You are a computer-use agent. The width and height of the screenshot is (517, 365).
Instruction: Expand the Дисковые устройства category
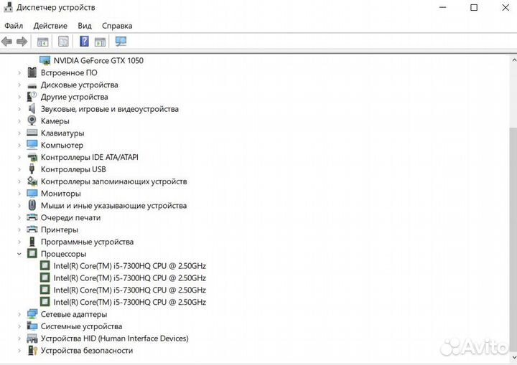(x=19, y=85)
